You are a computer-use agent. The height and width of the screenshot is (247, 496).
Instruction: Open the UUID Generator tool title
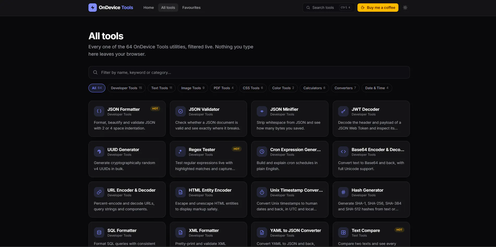pyautogui.click(x=123, y=149)
